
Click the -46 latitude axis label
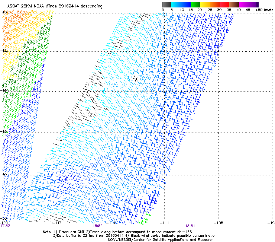pyautogui.click(x=3, y=131)
